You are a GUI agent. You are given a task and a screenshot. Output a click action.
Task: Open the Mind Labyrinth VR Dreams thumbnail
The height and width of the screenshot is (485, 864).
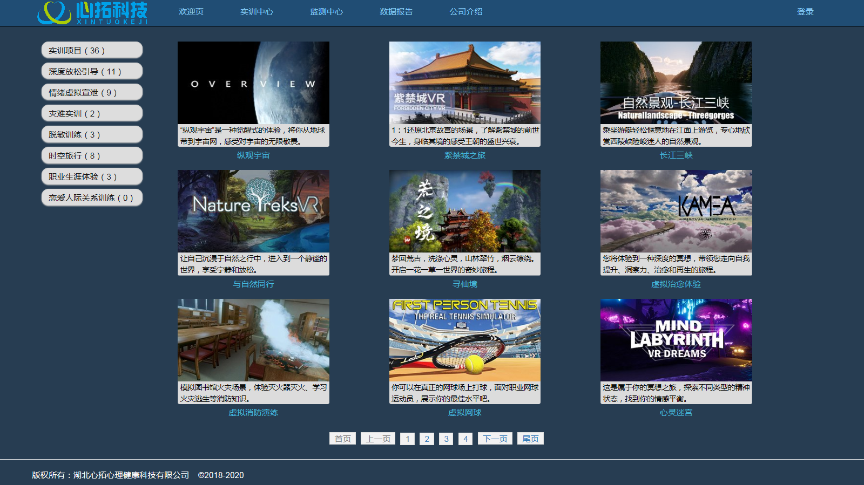click(676, 340)
